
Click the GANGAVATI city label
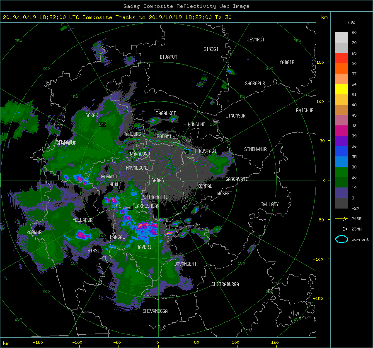237,179
